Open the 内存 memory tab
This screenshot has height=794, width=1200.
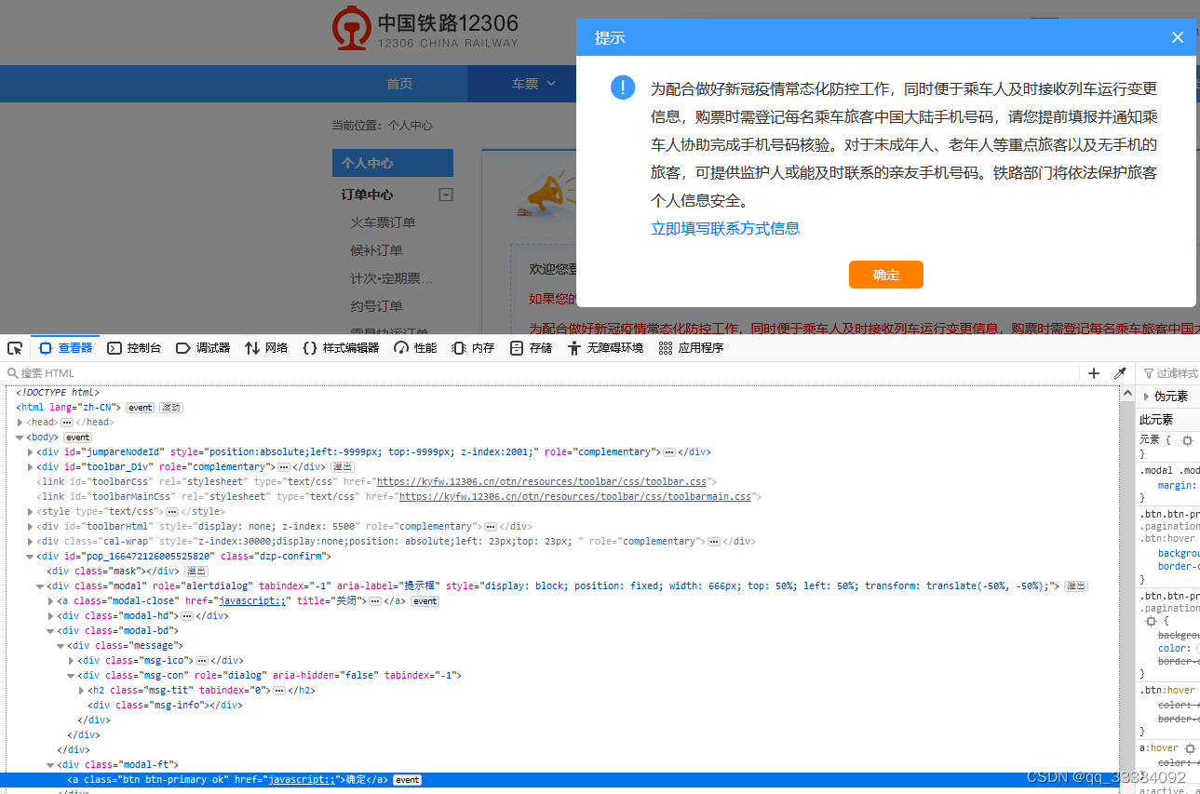click(473, 348)
